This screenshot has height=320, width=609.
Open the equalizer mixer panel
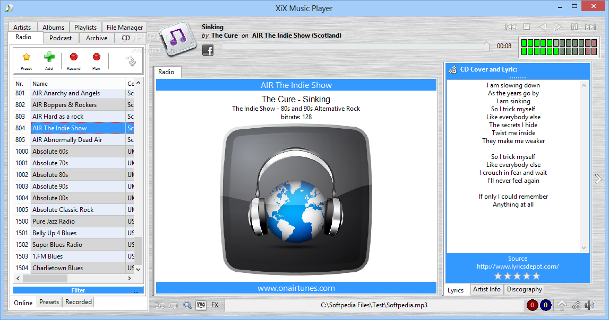tap(201, 305)
